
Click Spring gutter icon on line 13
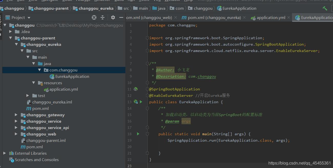coord(136,102)
